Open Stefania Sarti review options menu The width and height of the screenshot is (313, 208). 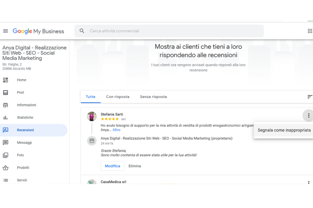coord(308,116)
